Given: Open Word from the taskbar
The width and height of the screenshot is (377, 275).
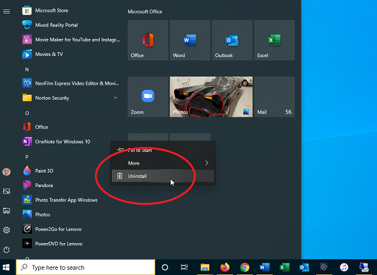Looking at the screenshot, I should [265, 267].
